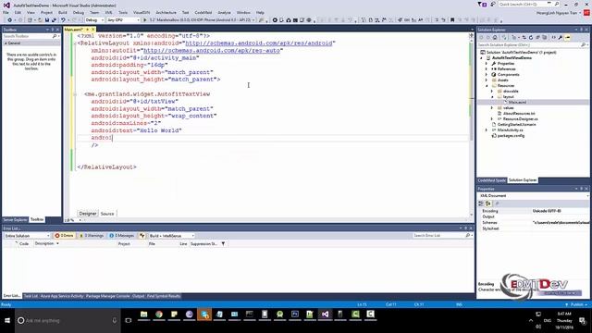Click the Save All toolbar icon
Image resolution: width=592 pixels, height=333 pixels.
[x=54, y=20]
